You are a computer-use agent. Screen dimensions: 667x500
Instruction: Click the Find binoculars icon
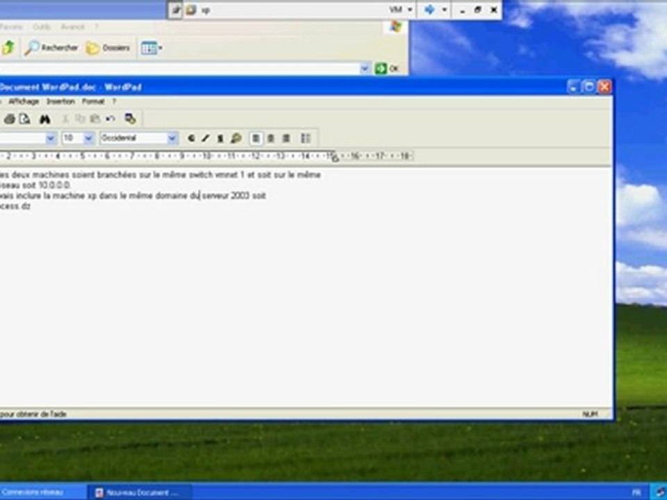click(x=45, y=119)
